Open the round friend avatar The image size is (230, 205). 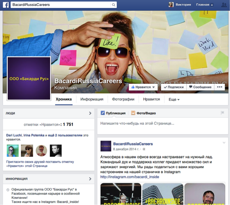[x=41, y=151]
